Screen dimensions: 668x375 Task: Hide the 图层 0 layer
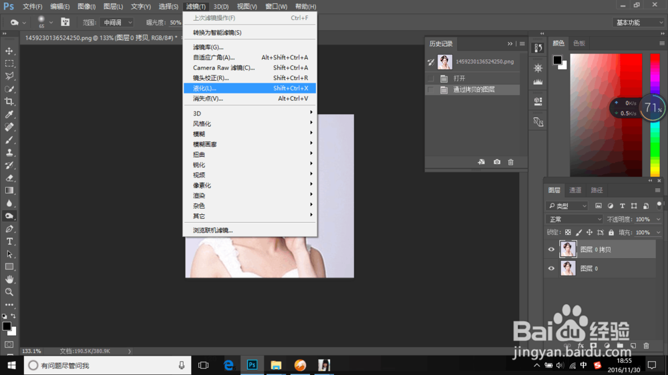pyautogui.click(x=551, y=269)
